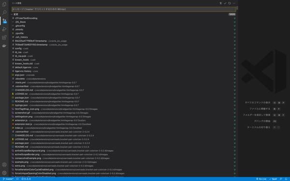Open the Accounts menu icon
Screen dimensions: 290x181
(x=4, y=165)
